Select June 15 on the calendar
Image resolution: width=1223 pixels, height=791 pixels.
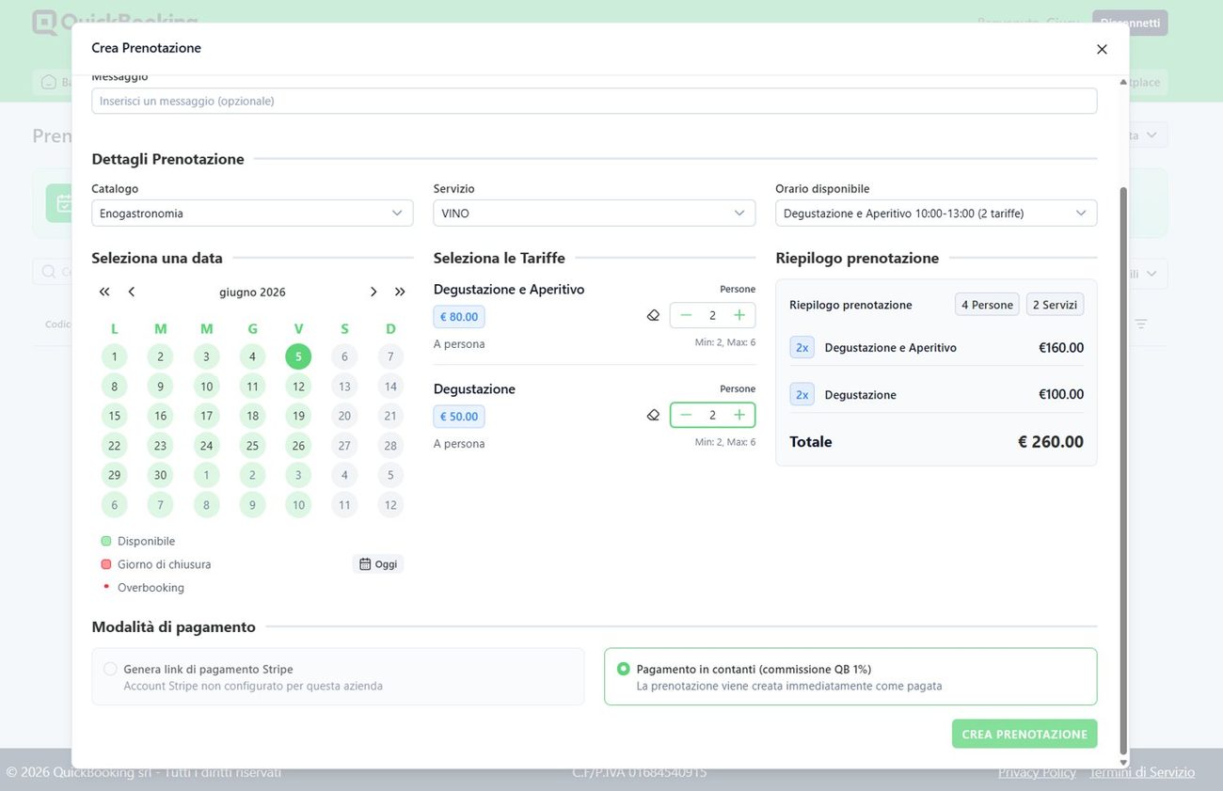114,416
